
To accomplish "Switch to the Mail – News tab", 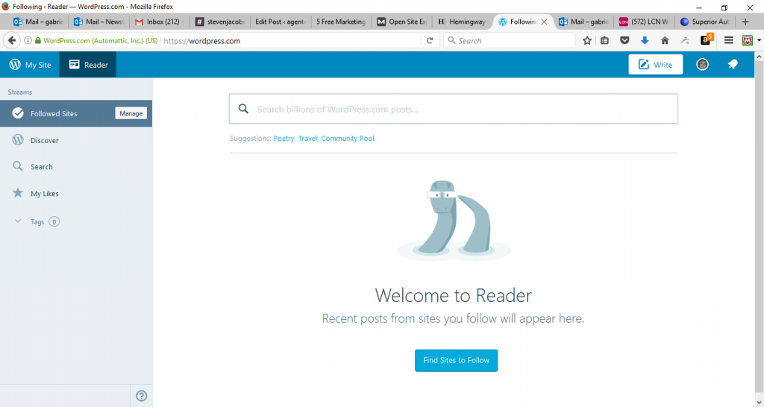I will [x=99, y=22].
